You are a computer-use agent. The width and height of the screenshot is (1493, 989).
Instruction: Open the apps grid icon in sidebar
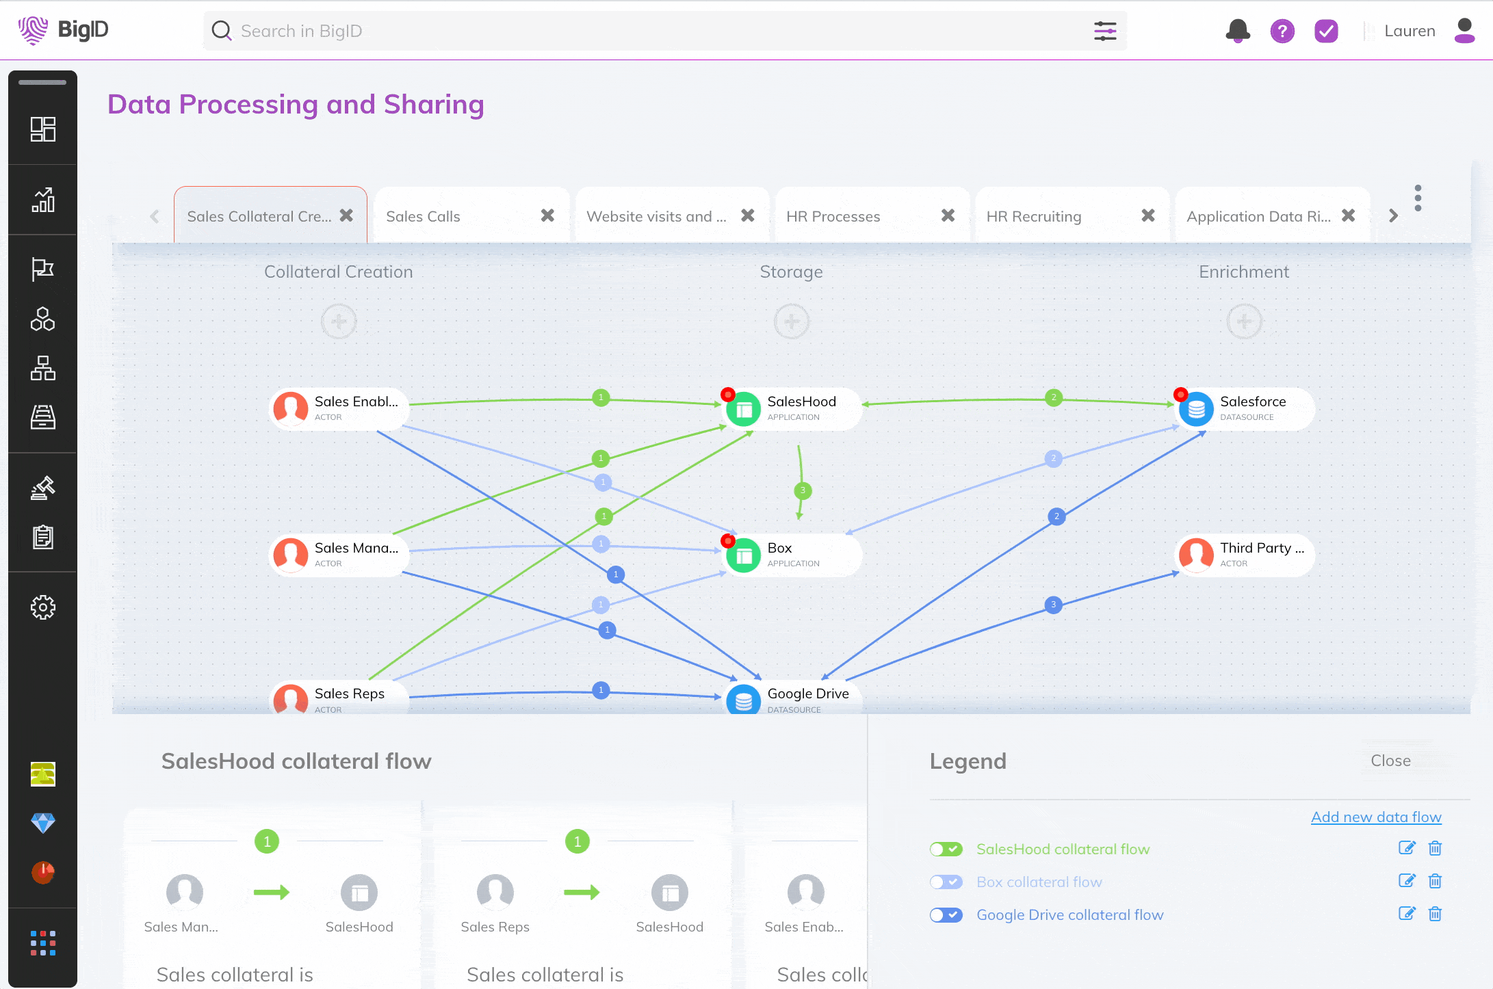coord(42,943)
